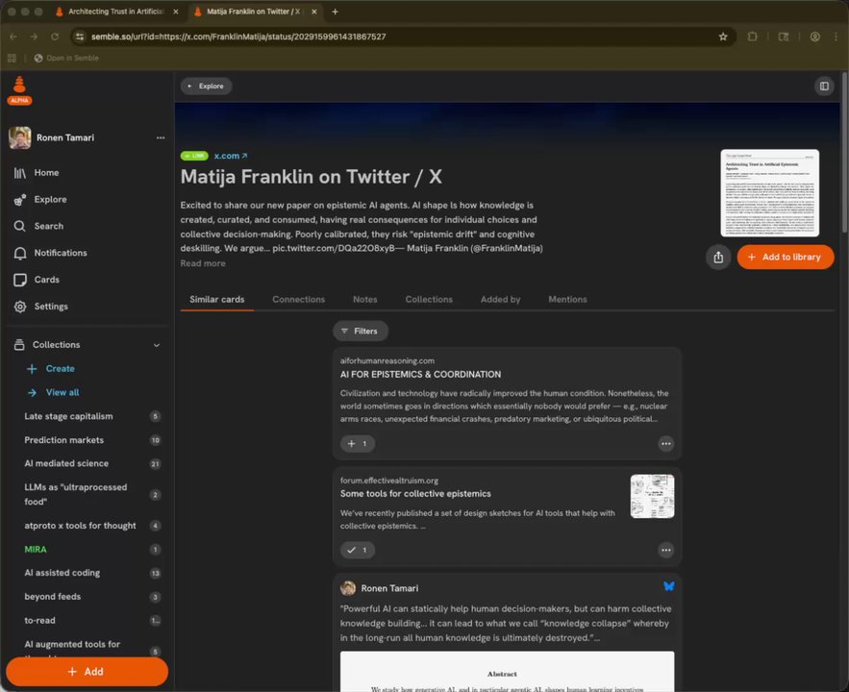Click the orange Add button
Image resolution: width=849 pixels, height=692 pixels.
tap(87, 672)
